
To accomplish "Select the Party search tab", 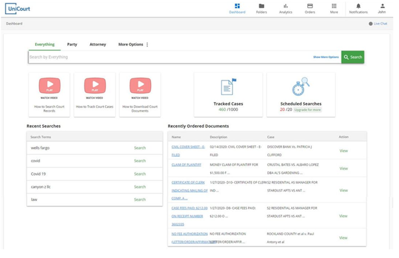I will [x=72, y=45].
